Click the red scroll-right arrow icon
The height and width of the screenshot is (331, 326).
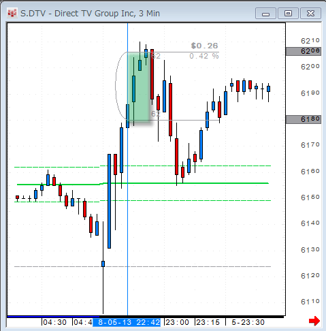(314, 321)
